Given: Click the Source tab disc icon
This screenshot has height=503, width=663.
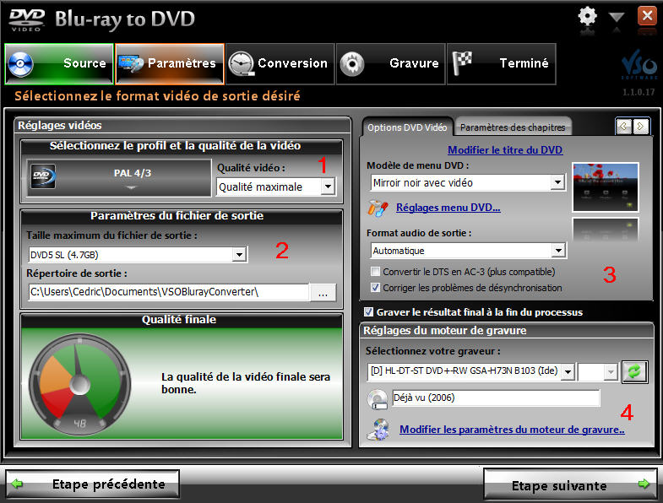Looking at the screenshot, I should point(19,64).
